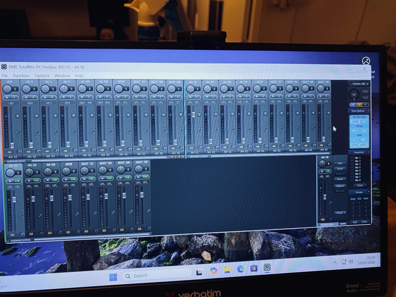Toggle global Mute master M button
Image resolution: width=396 pixels, height=297 pixels.
(353, 104)
